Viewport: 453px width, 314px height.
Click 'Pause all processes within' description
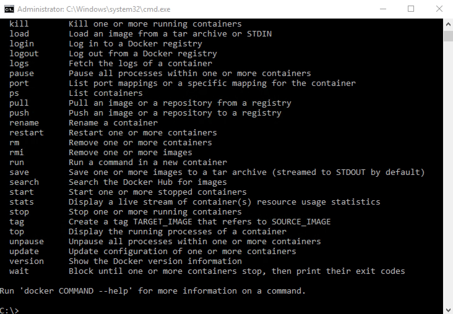(x=190, y=73)
